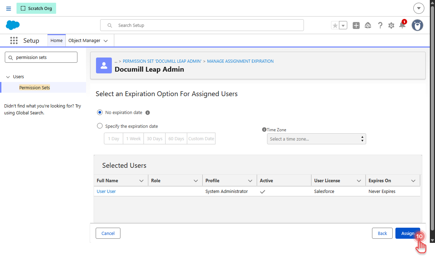Open the Setup gear menu
435x268 pixels.
pos(391,25)
